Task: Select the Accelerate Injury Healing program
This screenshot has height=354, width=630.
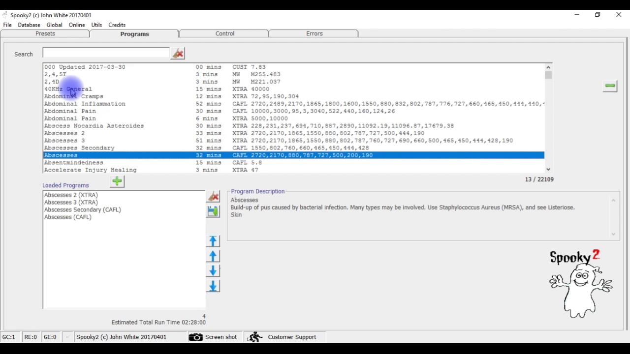Action: (x=294, y=170)
